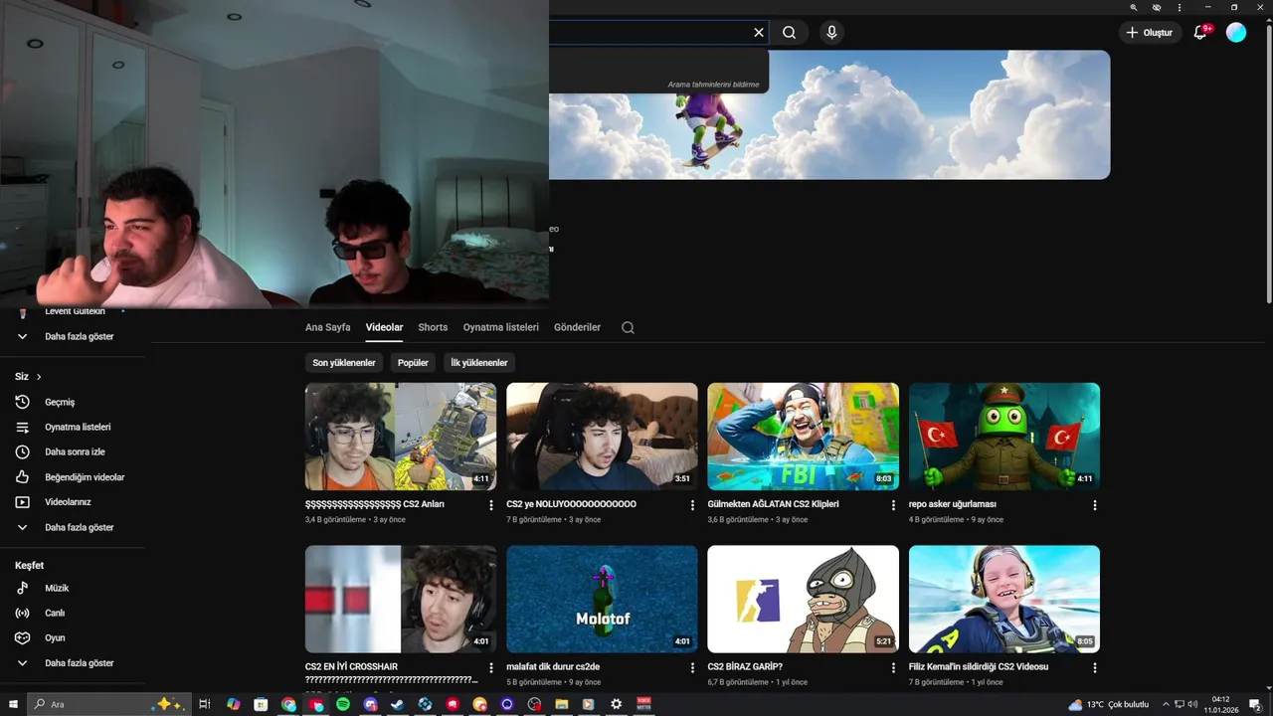
Task: Open CS2 ye NOLUYOOO video thumbnail
Action: coord(602,437)
